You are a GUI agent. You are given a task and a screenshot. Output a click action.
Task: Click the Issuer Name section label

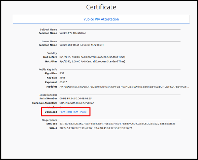tap(49, 41)
